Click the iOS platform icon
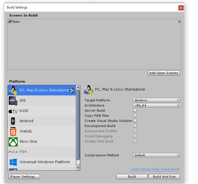This screenshot has width=198, height=184. [x=13, y=101]
